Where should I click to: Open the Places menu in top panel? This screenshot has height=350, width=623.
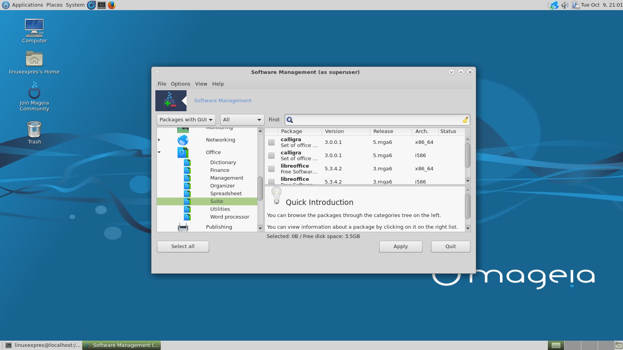[x=55, y=5]
